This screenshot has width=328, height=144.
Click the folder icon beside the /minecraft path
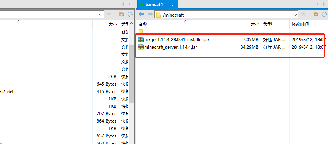point(159,15)
